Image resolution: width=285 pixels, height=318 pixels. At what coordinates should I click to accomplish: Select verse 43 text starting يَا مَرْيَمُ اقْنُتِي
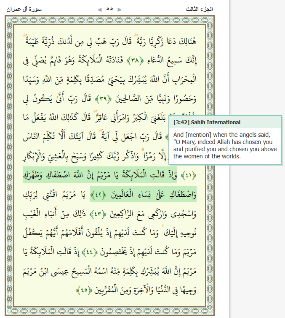pyautogui.click(x=54, y=194)
